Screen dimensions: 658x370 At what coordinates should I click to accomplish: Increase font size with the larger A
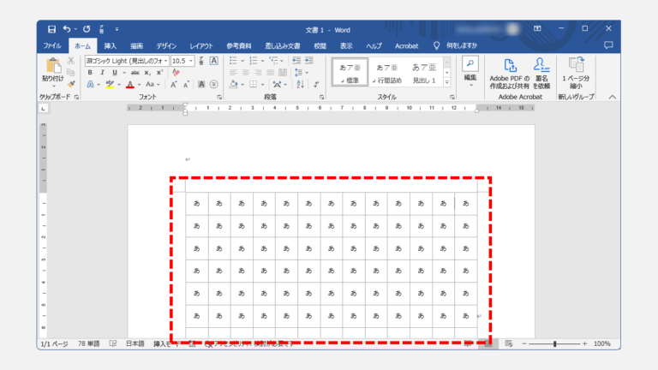pos(173,84)
